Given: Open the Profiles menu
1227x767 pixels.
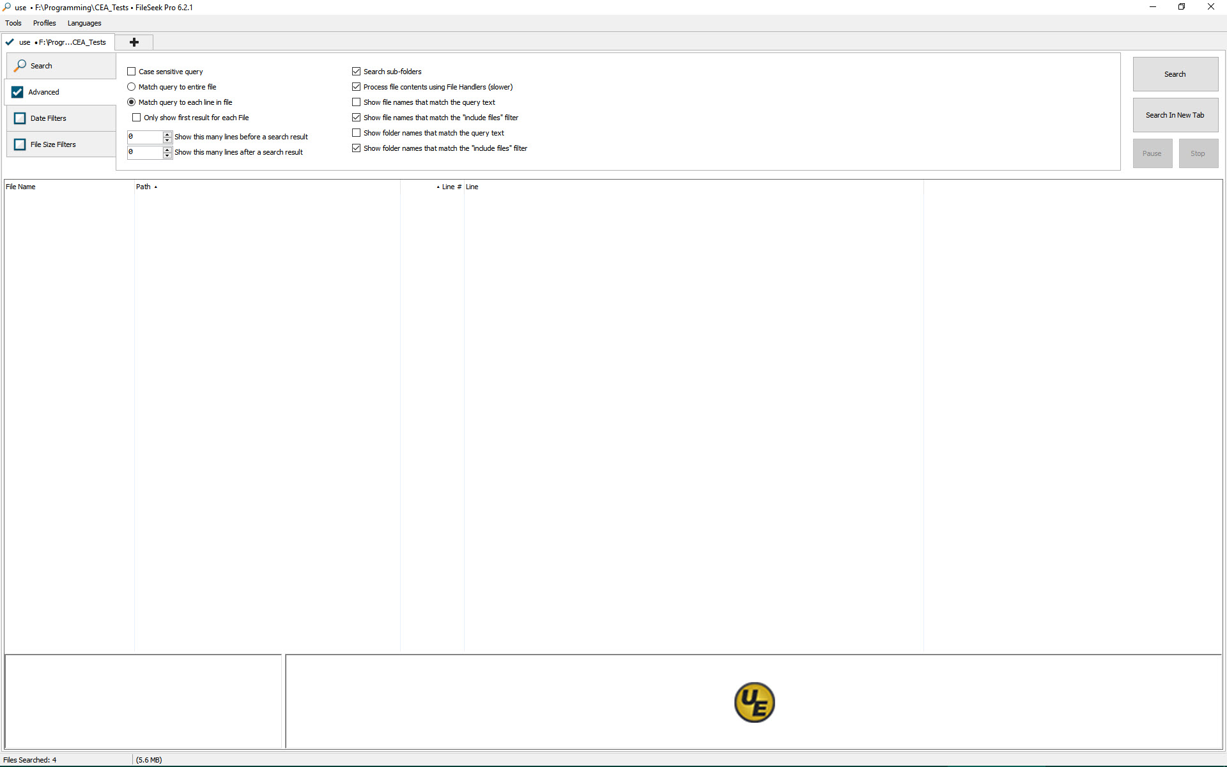Looking at the screenshot, I should tap(44, 23).
